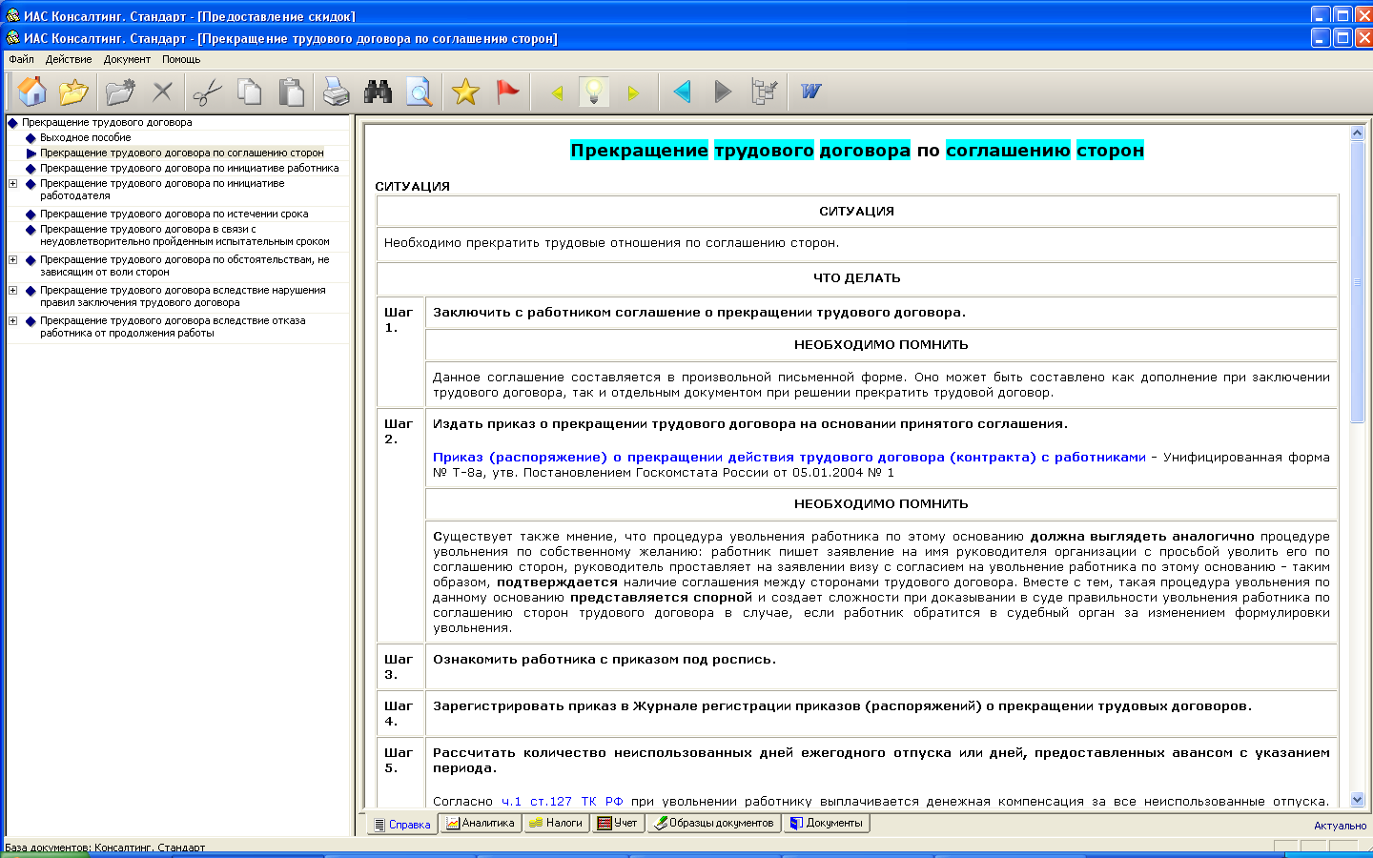Click the clipboard paste icon
The width and height of the screenshot is (1373, 858).
pyautogui.click(x=291, y=92)
